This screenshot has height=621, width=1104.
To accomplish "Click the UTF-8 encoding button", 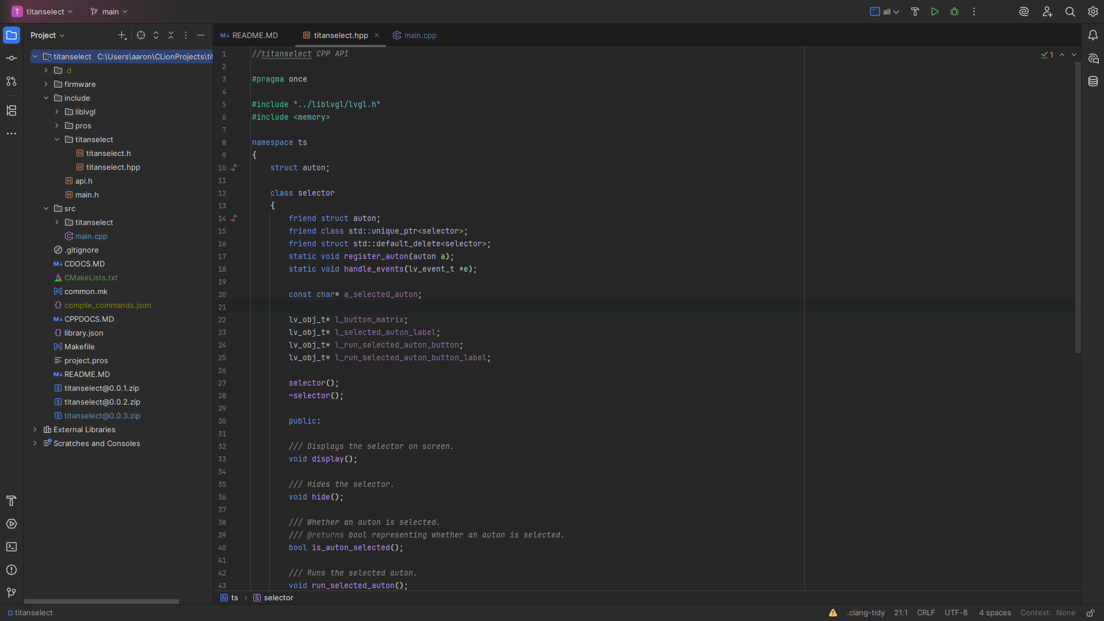I will 956,613.
